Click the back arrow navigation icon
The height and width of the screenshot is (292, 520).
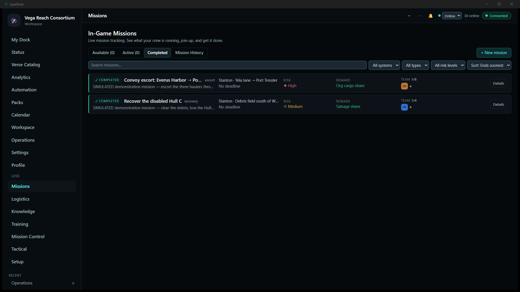pyautogui.click(x=409, y=16)
